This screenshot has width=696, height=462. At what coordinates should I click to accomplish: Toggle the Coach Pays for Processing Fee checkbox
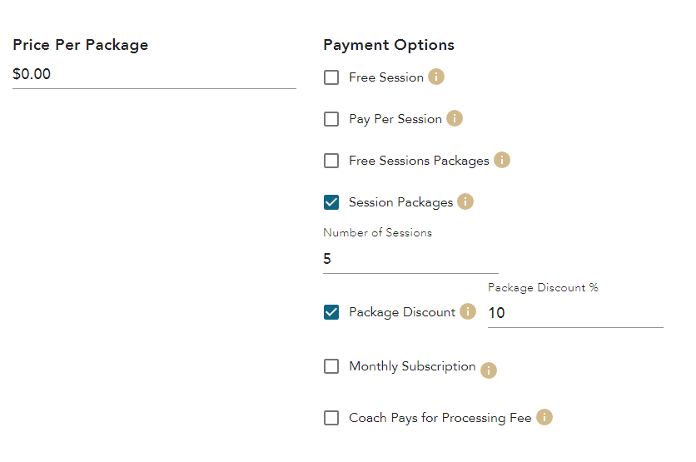click(331, 418)
